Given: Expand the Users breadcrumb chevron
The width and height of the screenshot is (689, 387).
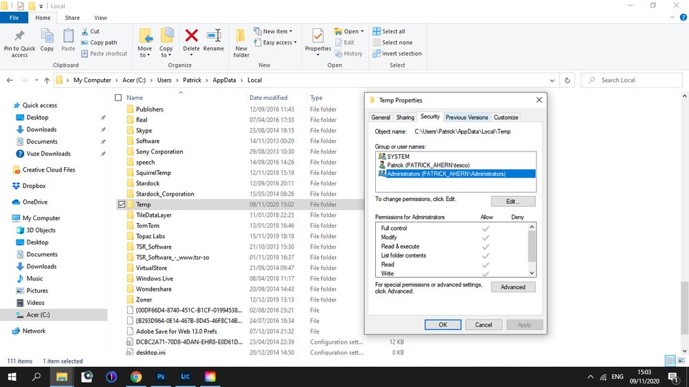Looking at the screenshot, I should (x=177, y=81).
